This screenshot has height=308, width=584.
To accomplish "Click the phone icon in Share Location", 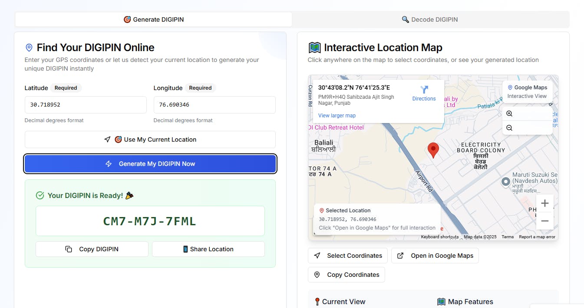I will pyautogui.click(x=185, y=249).
